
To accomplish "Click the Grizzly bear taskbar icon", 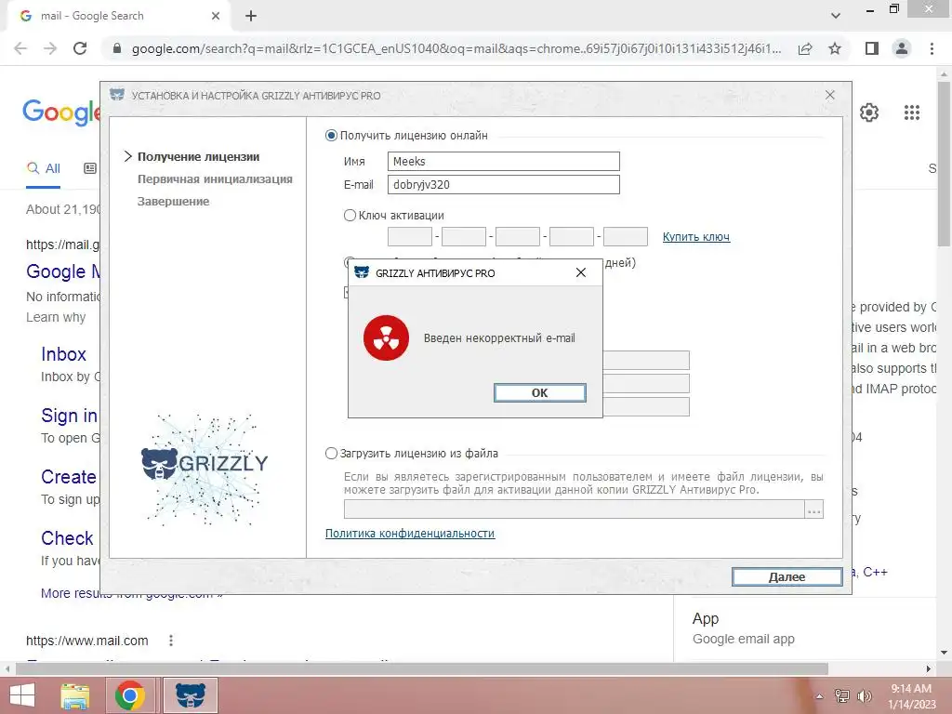I will pos(190,695).
